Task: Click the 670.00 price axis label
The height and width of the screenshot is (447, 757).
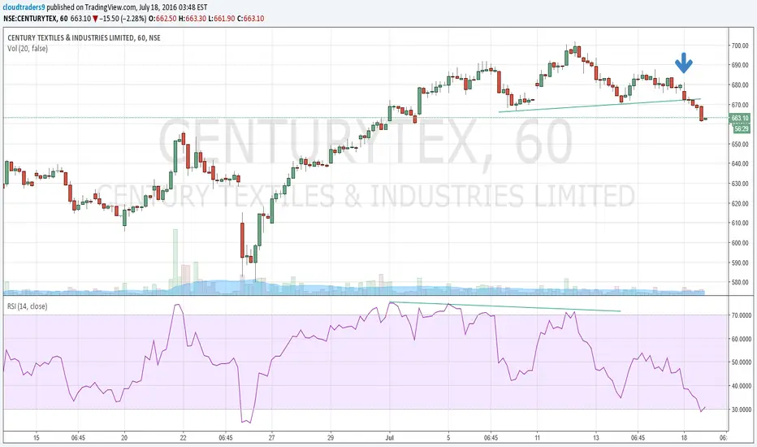Action: 739,105
